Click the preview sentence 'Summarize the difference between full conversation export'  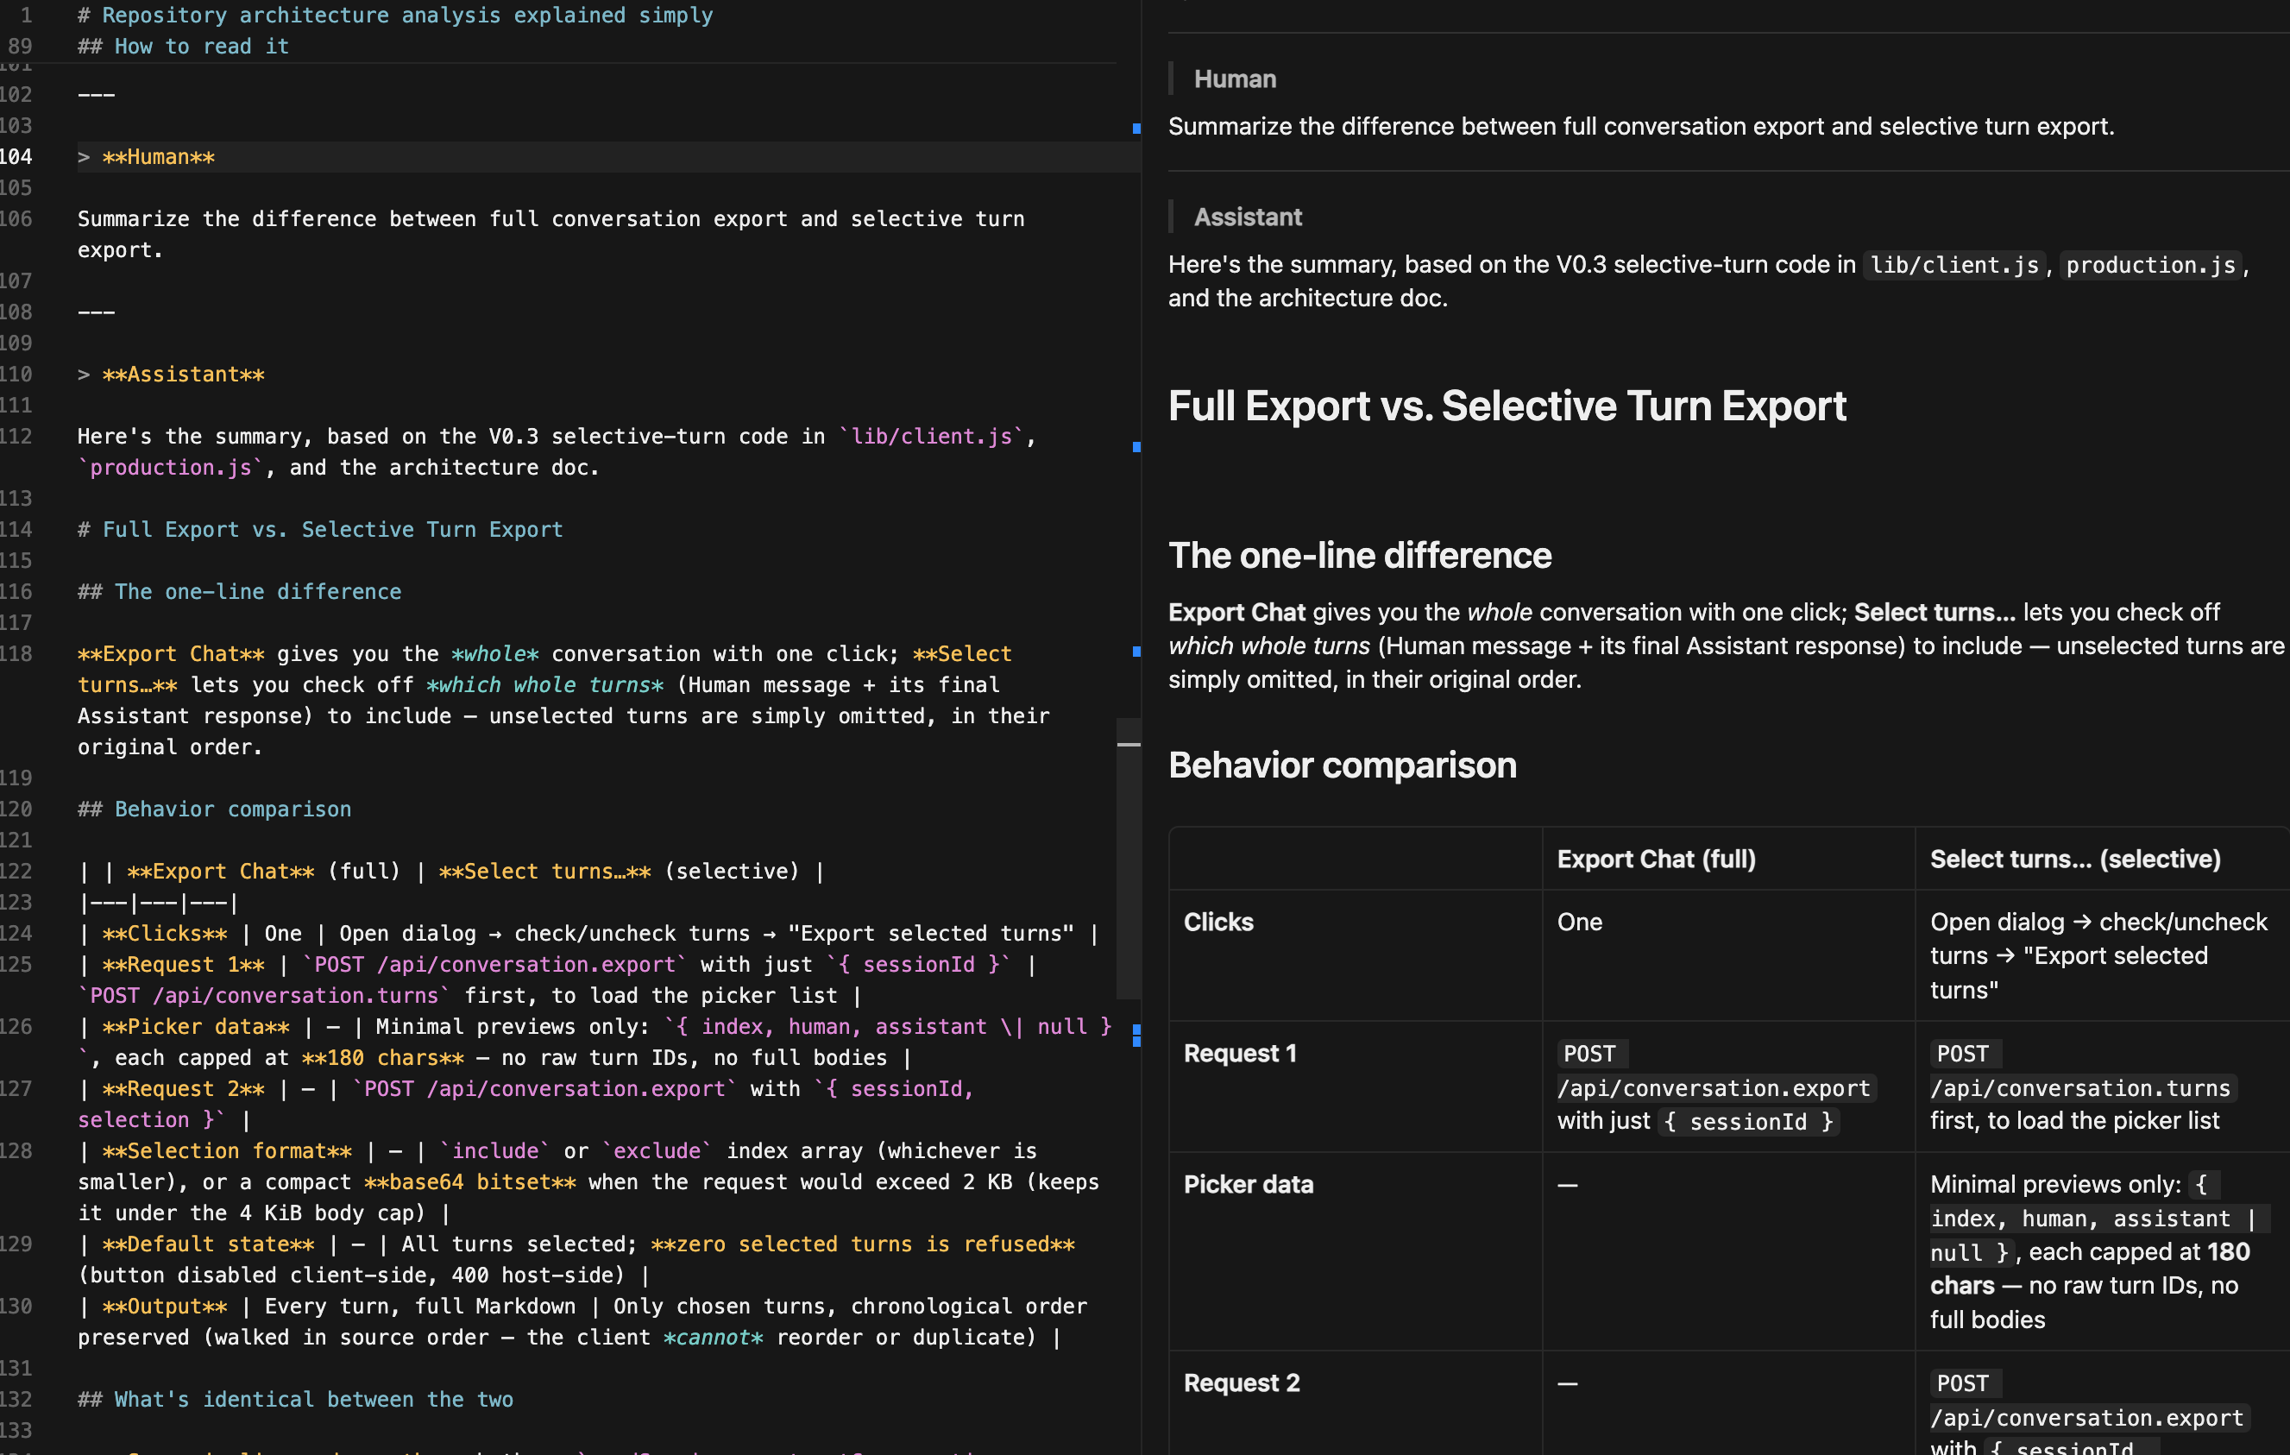(x=1640, y=127)
